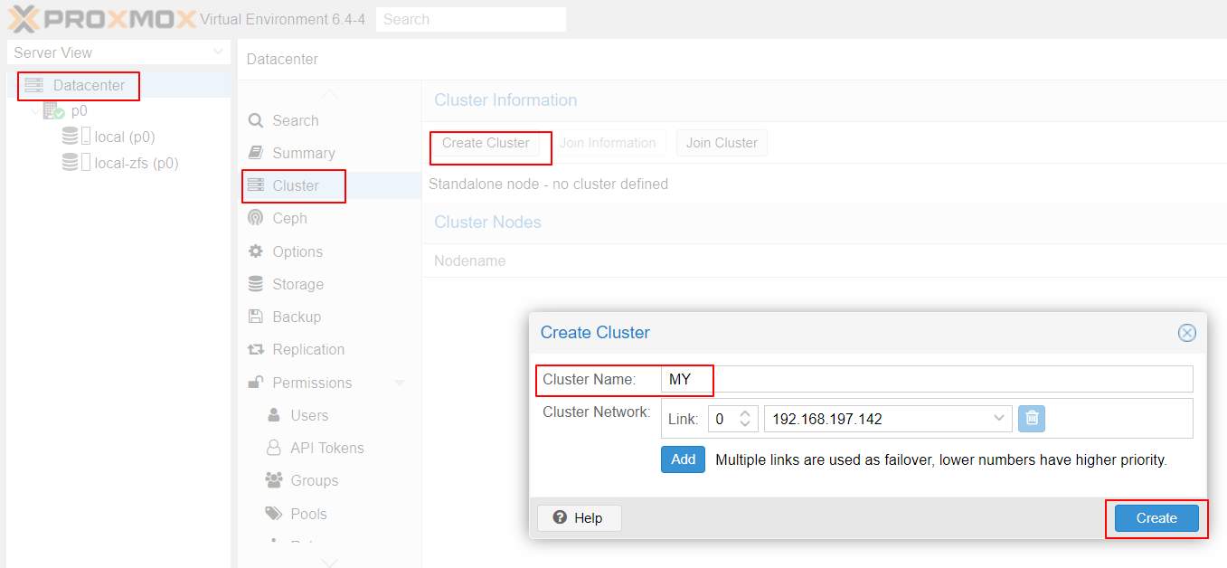
Task: Click the Ceph icon
Action: [256, 218]
